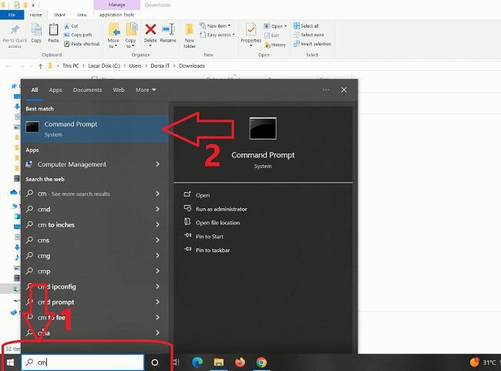Open the File tab in Explorer
The image size is (501, 371).
[12, 15]
